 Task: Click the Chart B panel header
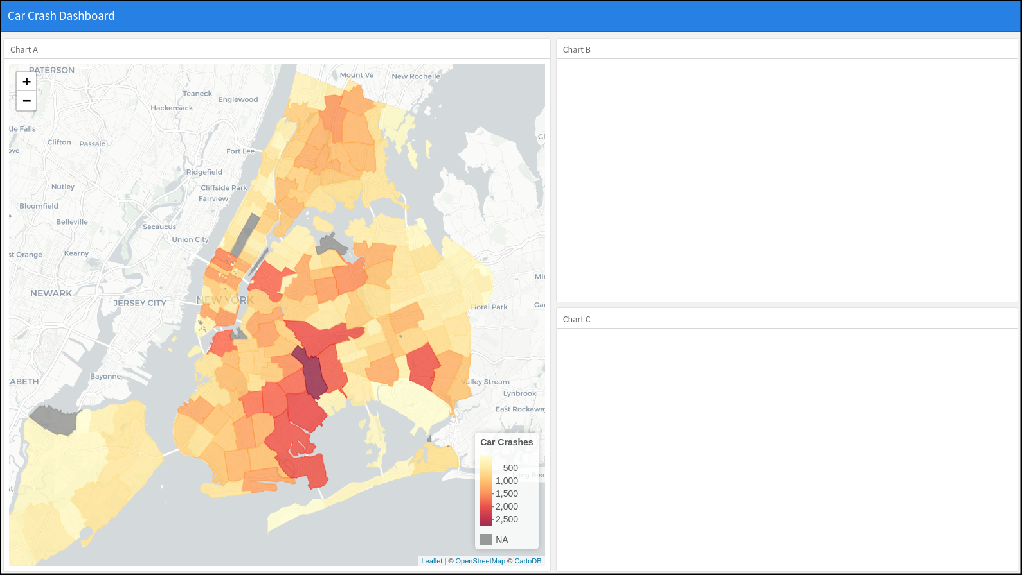click(577, 49)
